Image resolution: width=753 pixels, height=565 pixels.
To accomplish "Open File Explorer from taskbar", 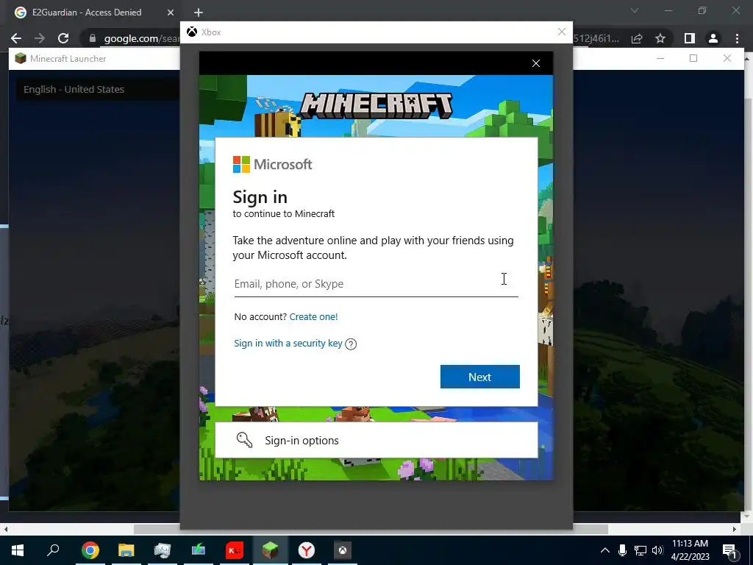I will pos(126,550).
